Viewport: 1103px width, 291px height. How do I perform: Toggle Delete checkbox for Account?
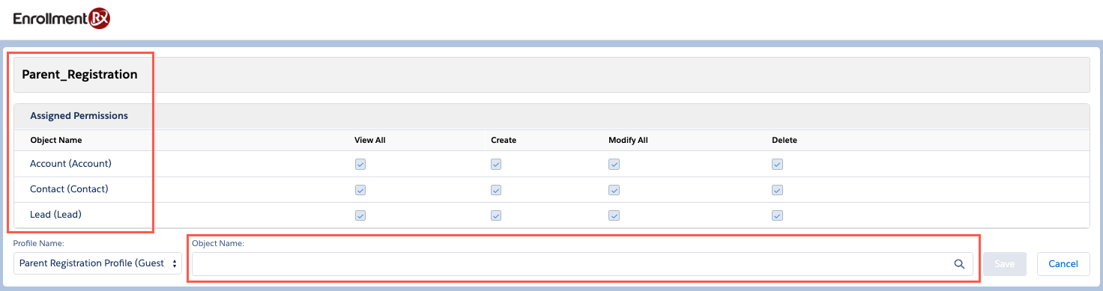[777, 165]
